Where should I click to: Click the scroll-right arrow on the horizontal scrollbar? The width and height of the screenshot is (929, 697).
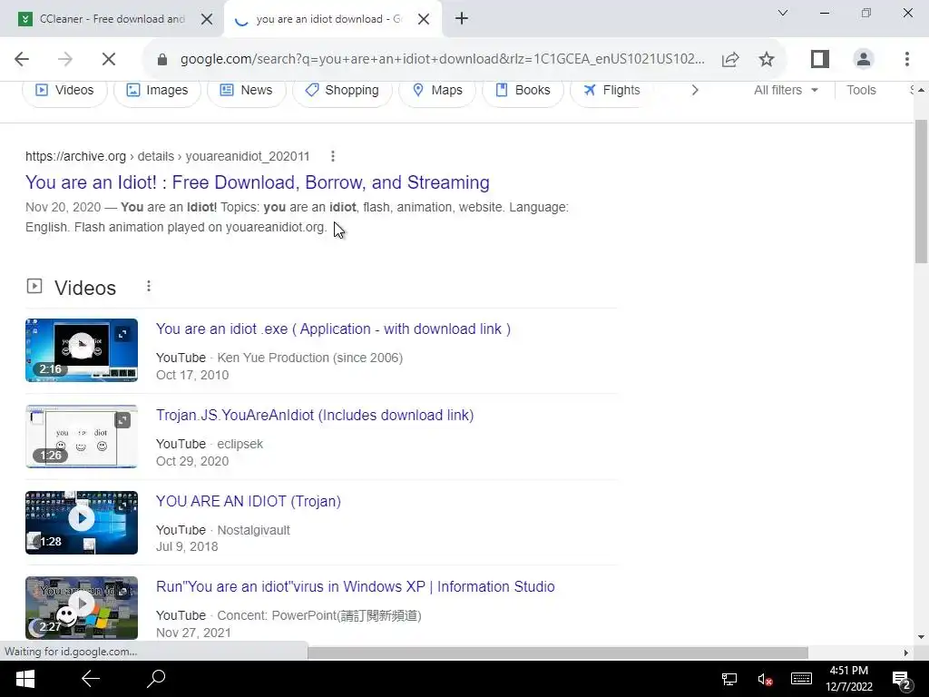[x=906, y=653]
